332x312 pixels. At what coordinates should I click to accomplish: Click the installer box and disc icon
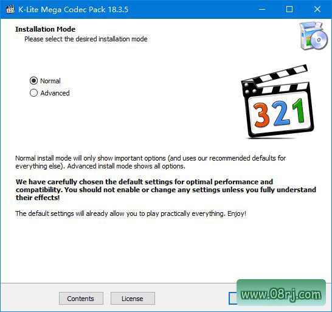[314, 36]
